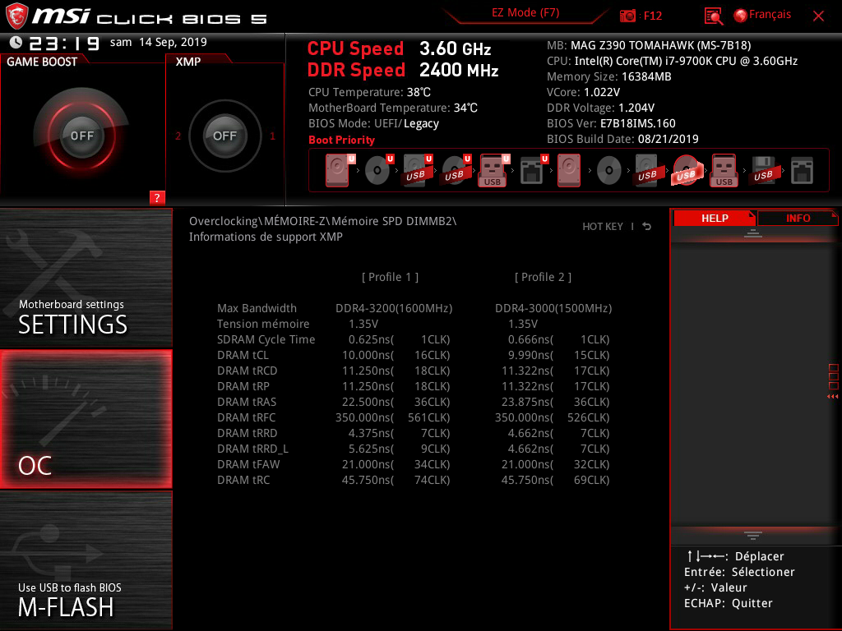Select the highlighted legacy USB CD/DVD boot device
The width and height of the screenshot is (842, 631).
[687, 170]
